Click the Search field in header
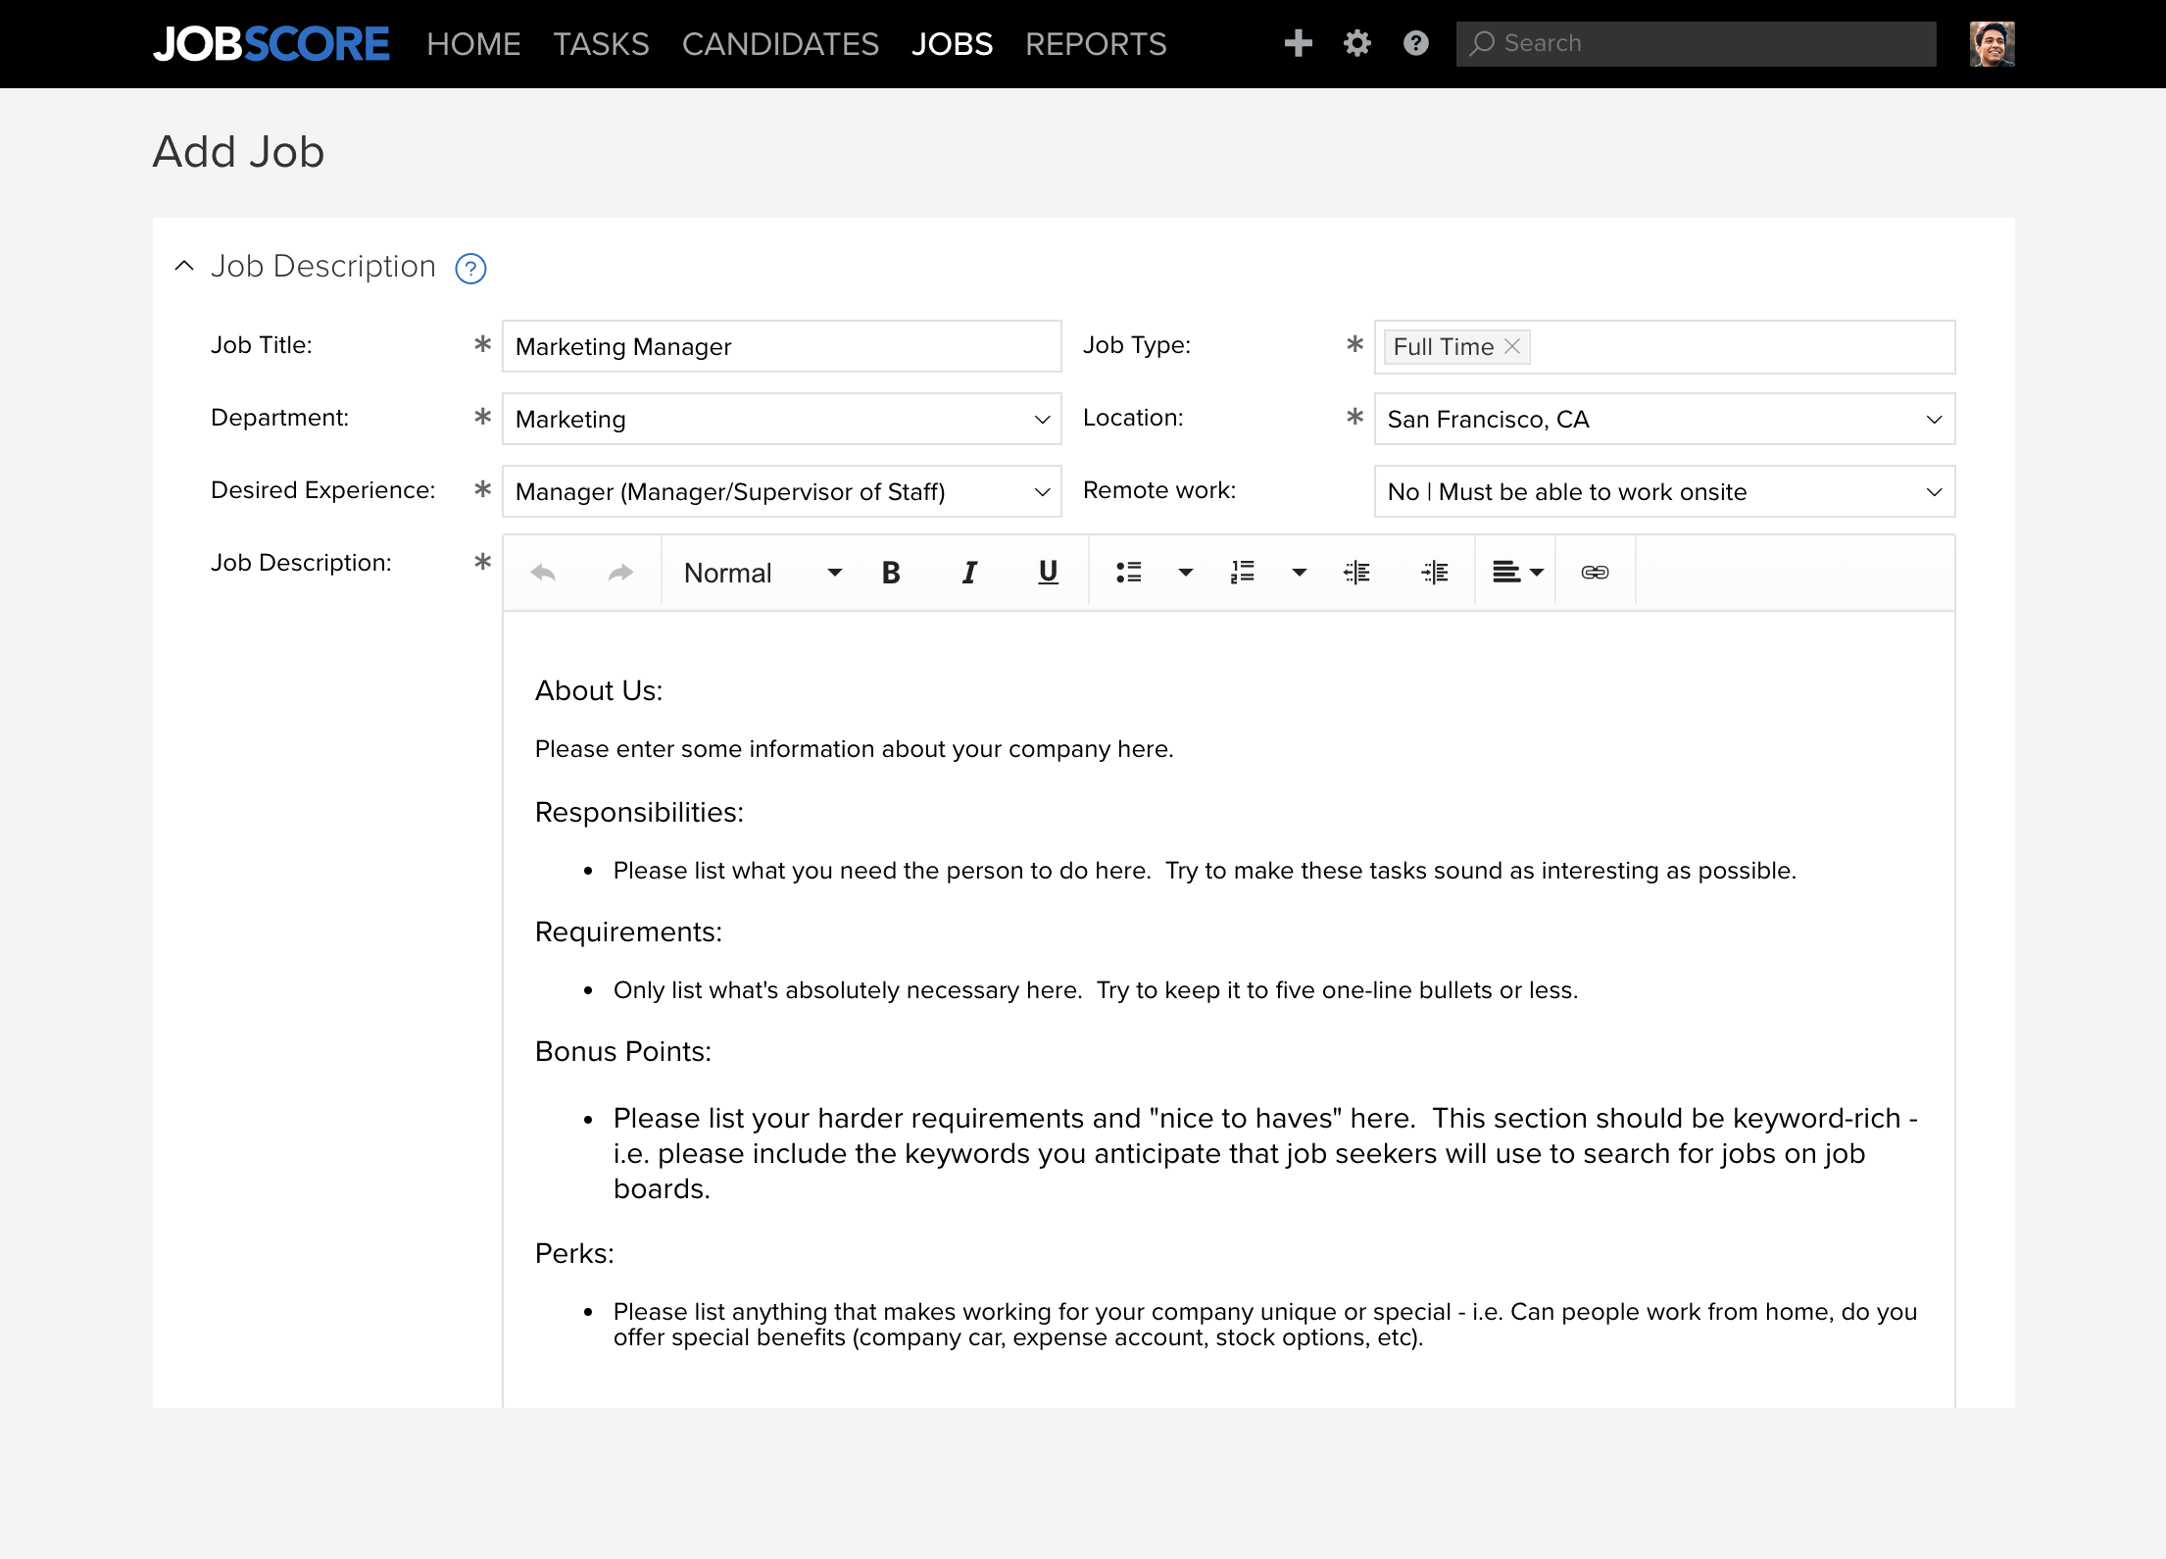 (x=1696, y=44)
